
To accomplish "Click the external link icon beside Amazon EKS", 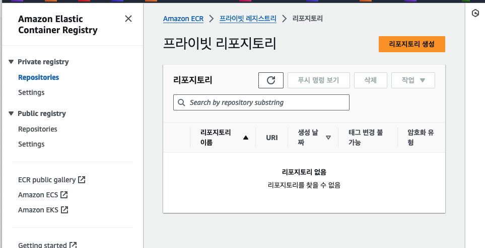I will pyautogui.click(x=64, y=210).
